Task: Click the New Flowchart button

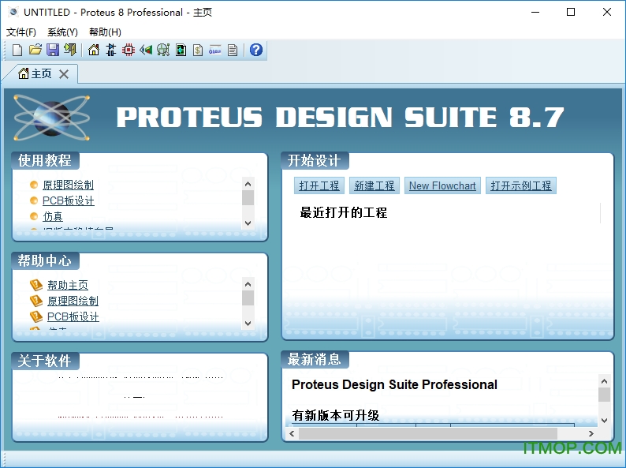Action: point(442,185)
